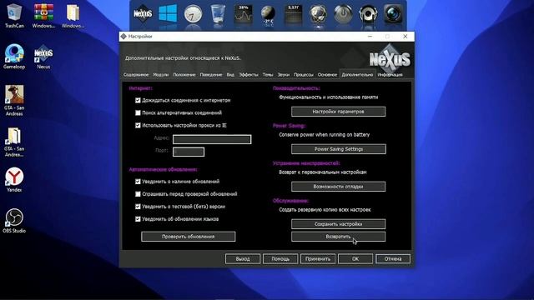Screen dimensions: 534x300
Task: Toggle Уведомить о наличие обновлений checkbox
Action: [138, 182]
